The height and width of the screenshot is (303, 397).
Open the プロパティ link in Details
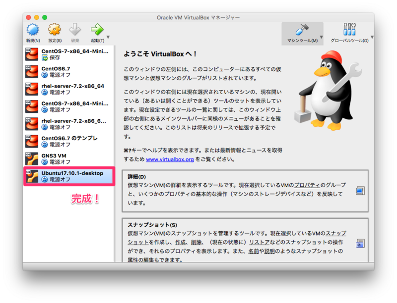(307, 185)
